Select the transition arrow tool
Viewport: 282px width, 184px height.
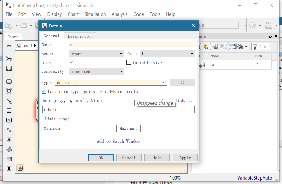click(9, 101)
